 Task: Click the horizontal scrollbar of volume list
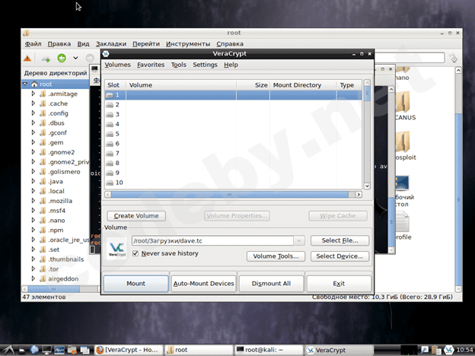pyautogui.click(x=230, y=194)
